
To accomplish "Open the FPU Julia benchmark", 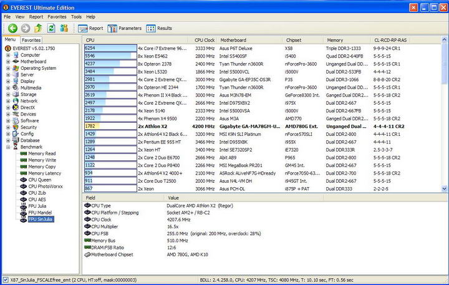I will [37, 206].
